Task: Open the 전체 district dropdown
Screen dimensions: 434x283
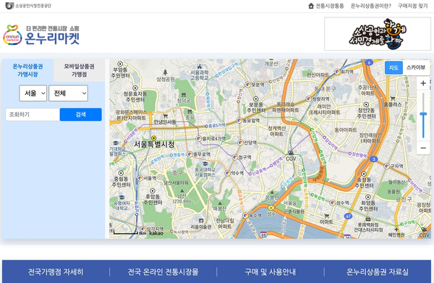Action: pos(69,93)
